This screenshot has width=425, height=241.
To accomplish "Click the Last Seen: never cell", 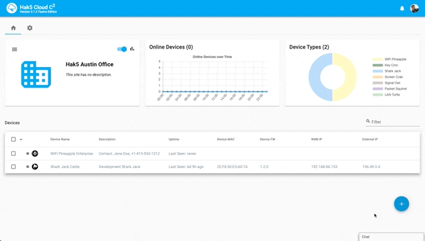I will pyautogui.click(x=182, y=154).
